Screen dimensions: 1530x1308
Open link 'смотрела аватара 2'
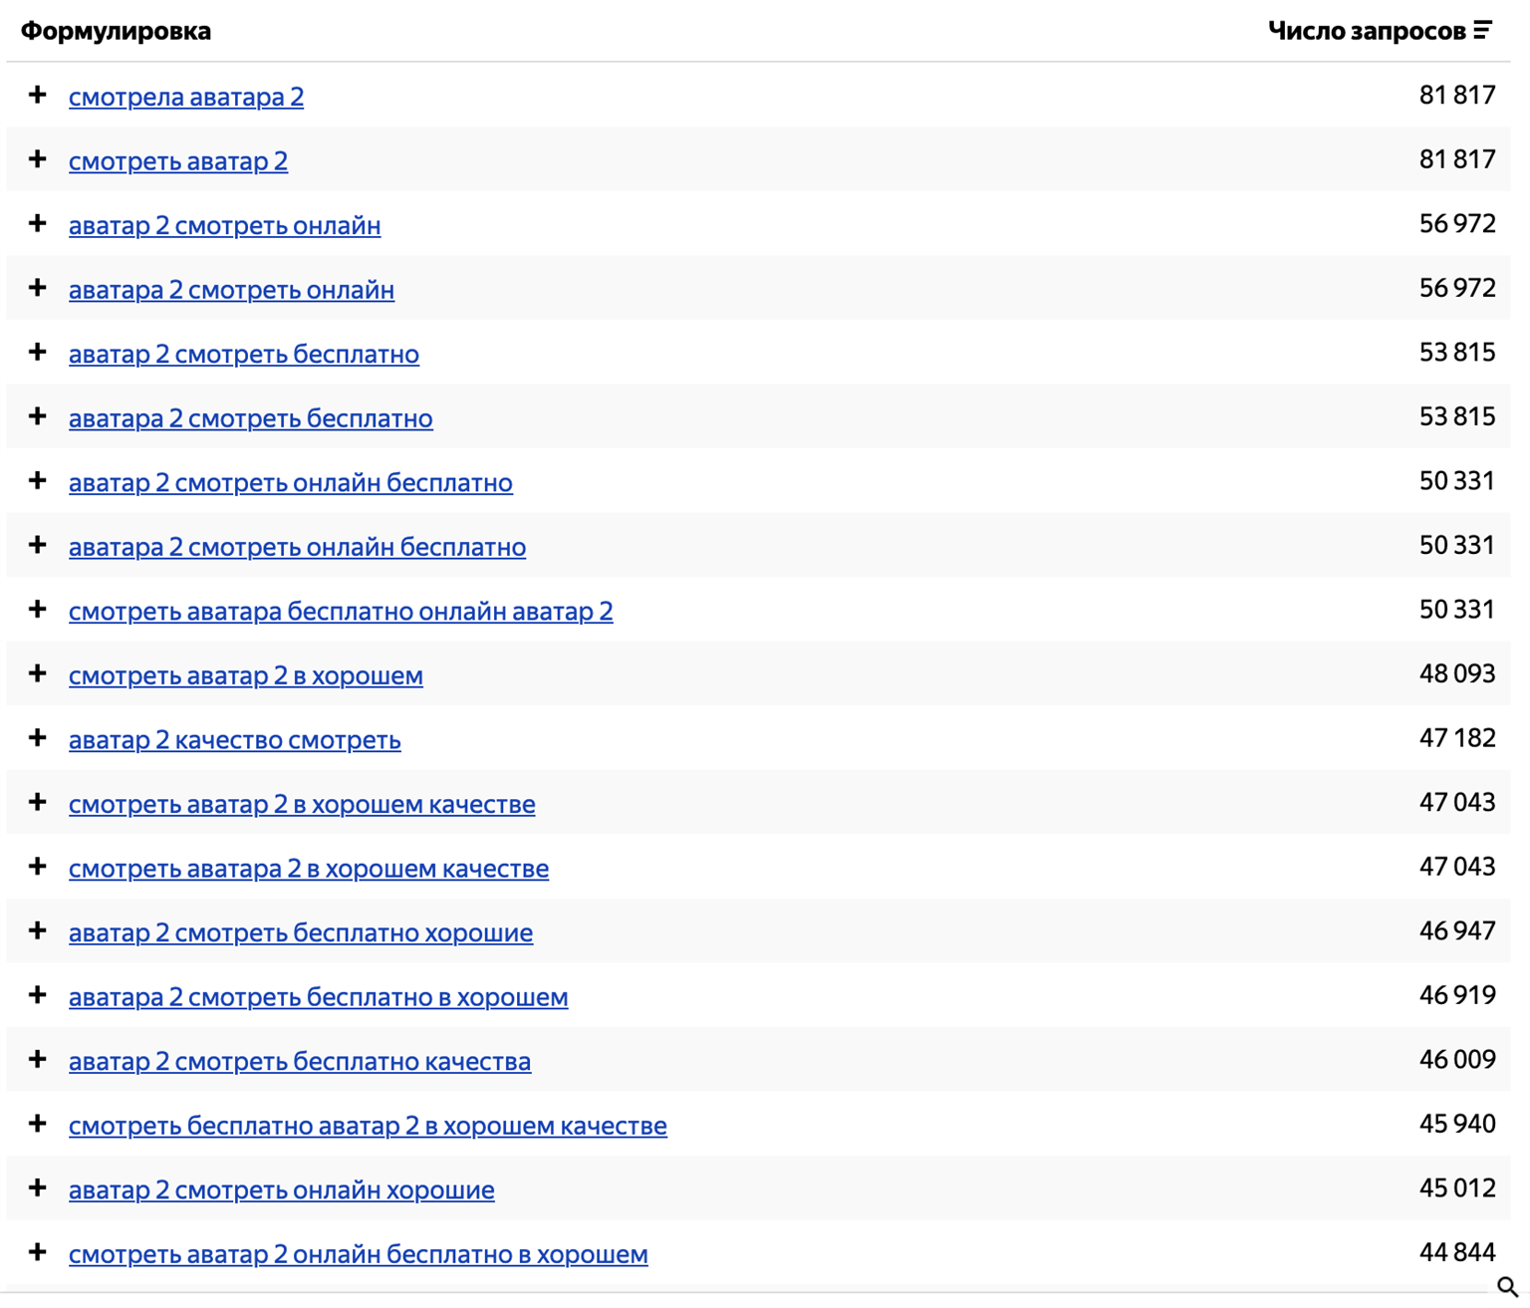[186, 97]
